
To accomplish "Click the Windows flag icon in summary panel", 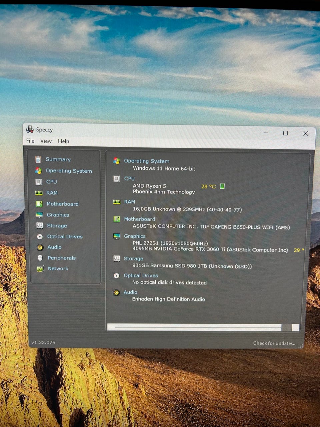I will (x=116, y=161).
